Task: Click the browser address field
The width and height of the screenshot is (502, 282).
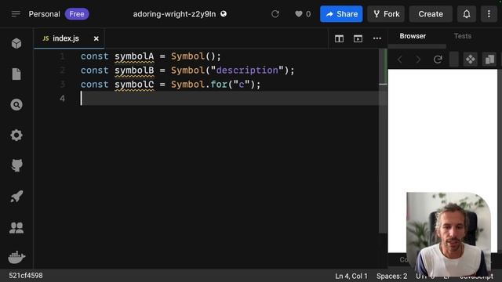Action: point(453,60)
